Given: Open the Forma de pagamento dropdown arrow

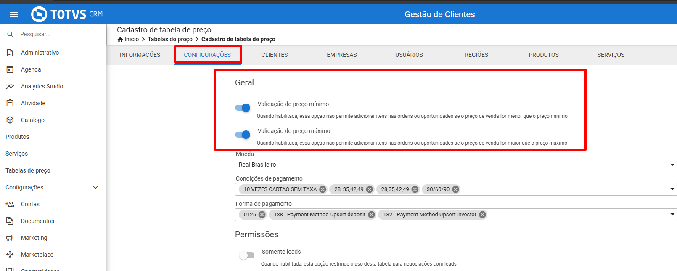Looking at the screenshot, I should point(672,215).
